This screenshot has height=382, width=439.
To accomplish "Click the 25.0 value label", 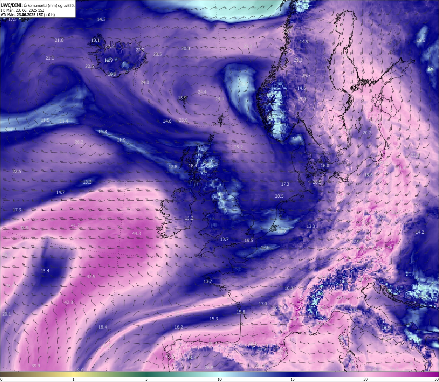I will 183,120.
